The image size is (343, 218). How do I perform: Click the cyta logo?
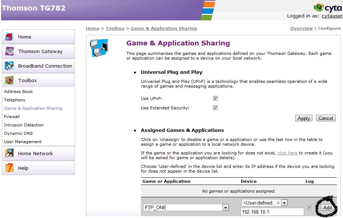[327, 7]
